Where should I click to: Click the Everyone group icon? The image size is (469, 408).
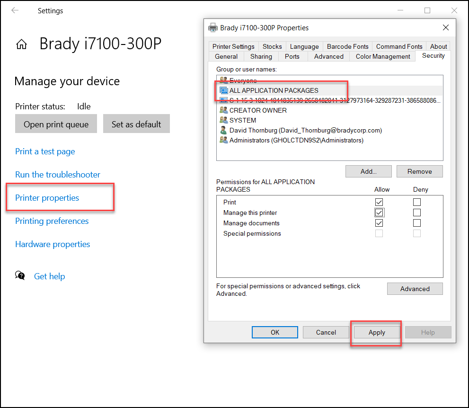pos(224,80)
